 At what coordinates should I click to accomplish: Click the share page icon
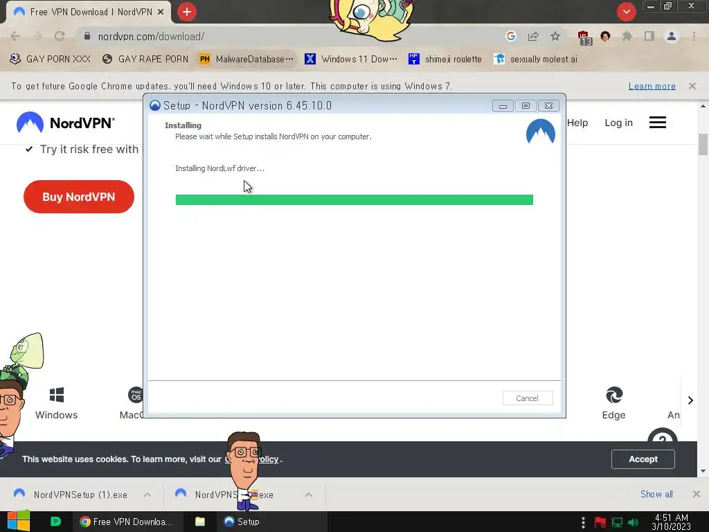click(533, 36)
